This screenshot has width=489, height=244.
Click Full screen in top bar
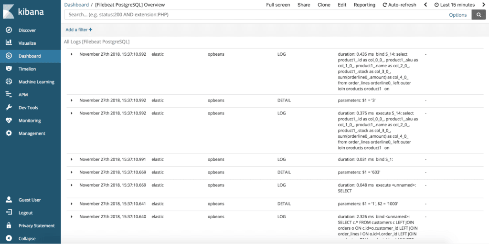tap(278, 5)
